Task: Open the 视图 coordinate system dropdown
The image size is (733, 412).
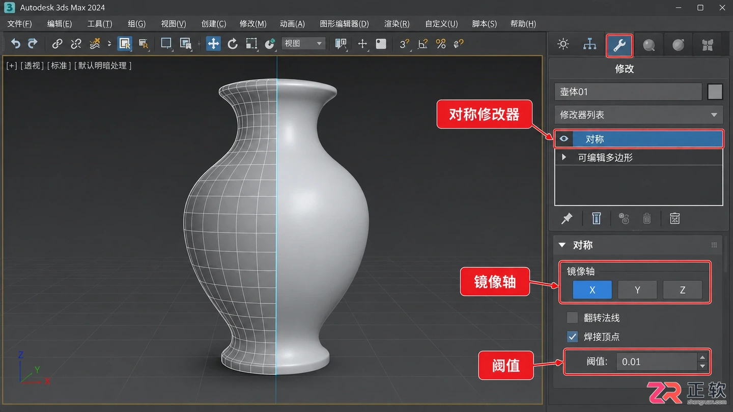Action: pos(303,44)
